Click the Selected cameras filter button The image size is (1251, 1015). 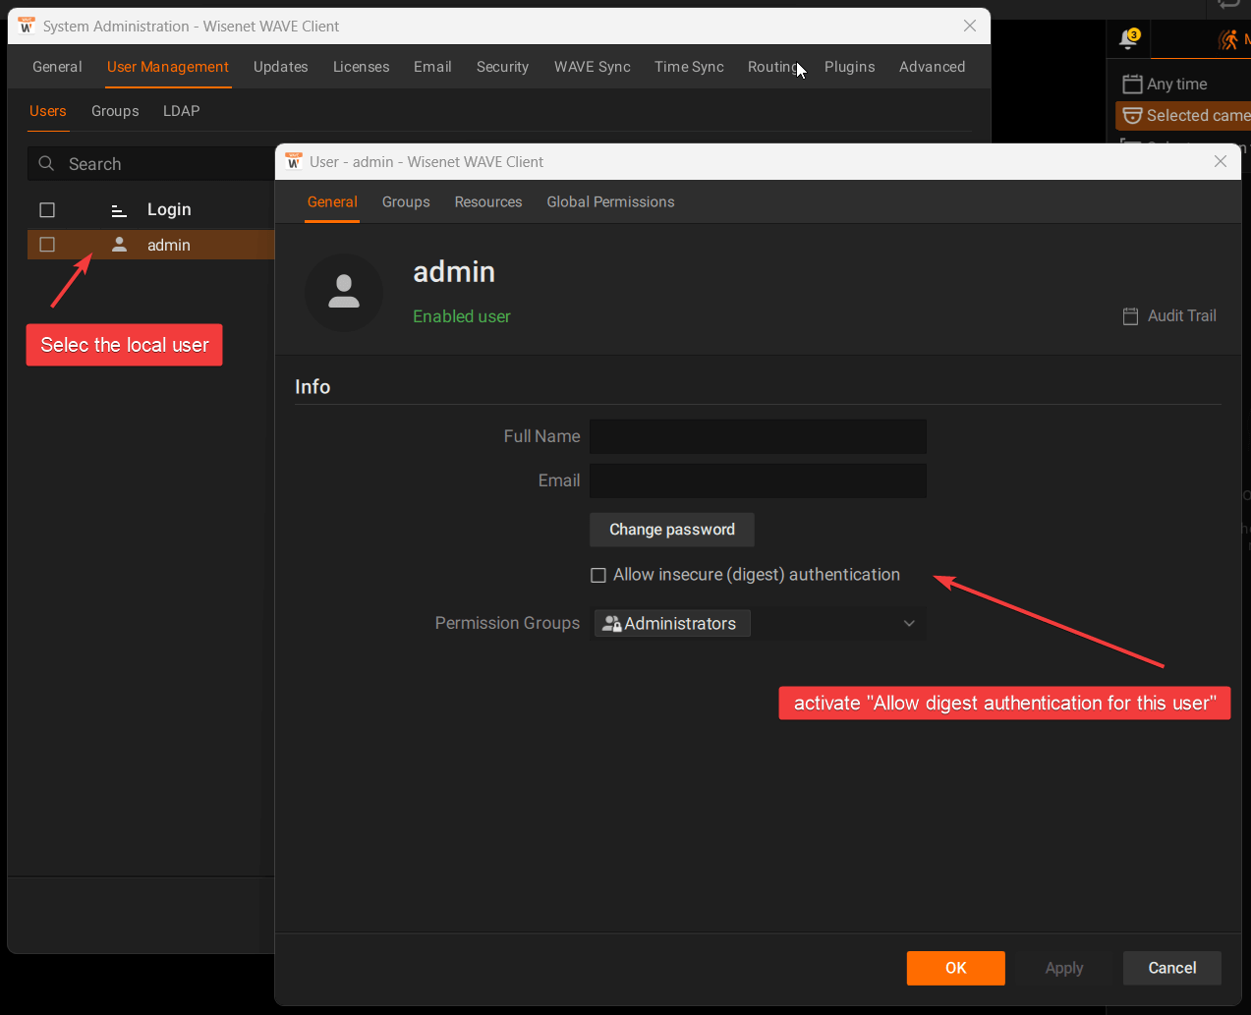click(x=1184, y=116)
